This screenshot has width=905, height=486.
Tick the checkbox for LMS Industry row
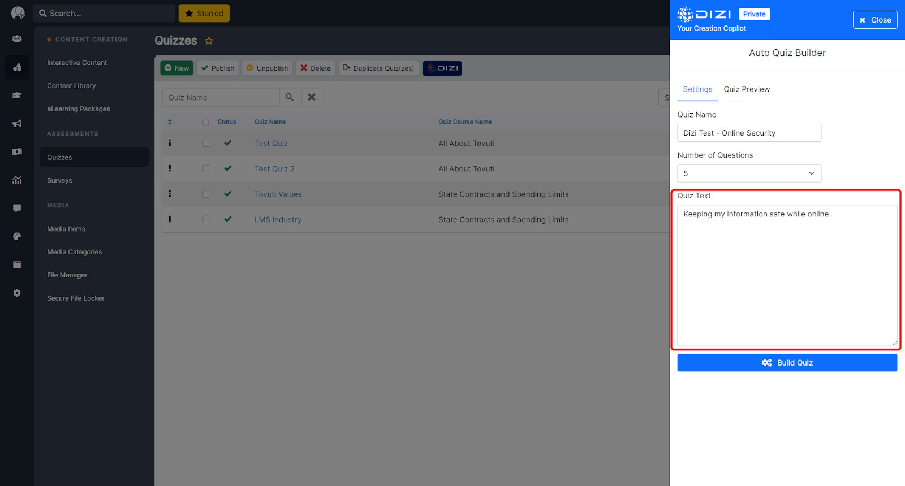tap(206, 220)
